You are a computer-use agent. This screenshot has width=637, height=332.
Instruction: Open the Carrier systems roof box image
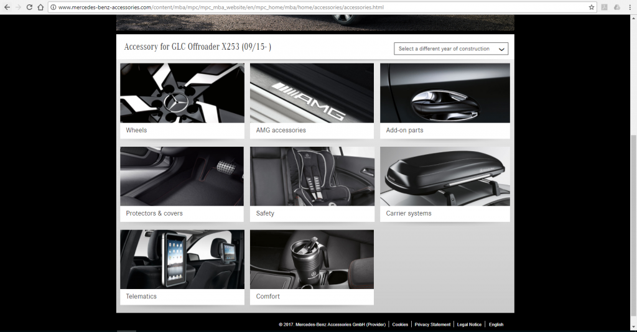point(445,176)
